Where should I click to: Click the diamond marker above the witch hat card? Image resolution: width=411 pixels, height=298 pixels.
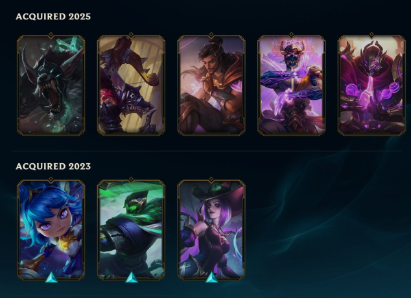coord(211,179)
